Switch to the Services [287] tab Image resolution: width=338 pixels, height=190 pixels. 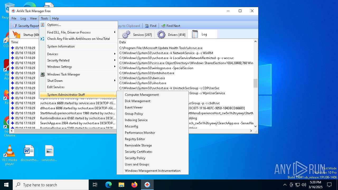point(137,35)
